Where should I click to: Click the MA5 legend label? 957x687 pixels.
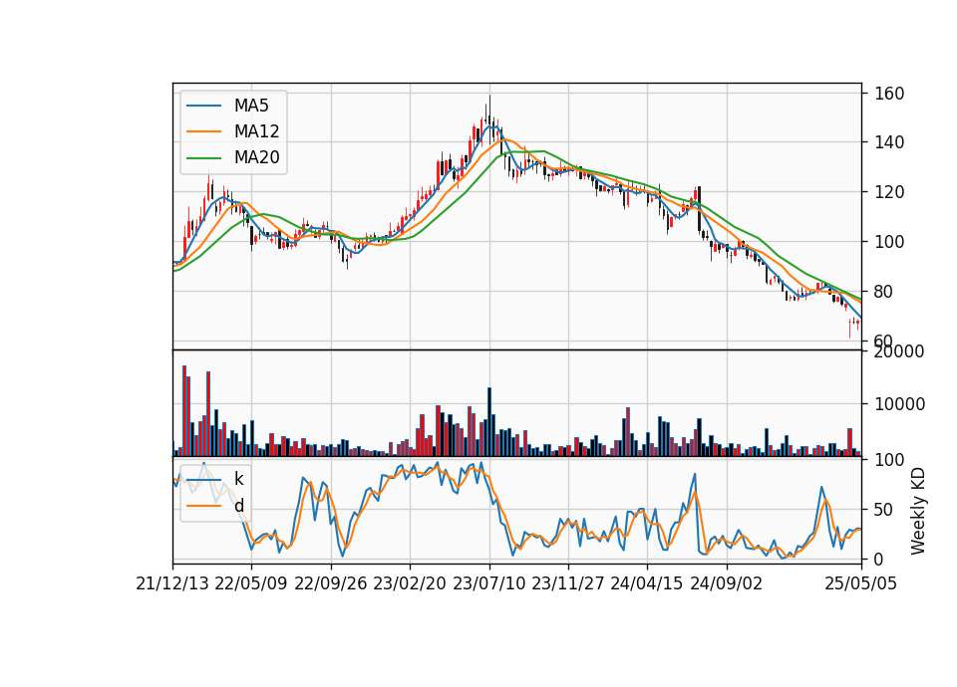[251, 106]
